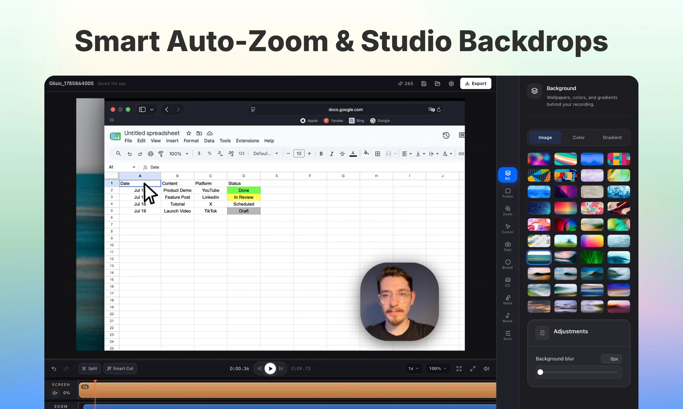
Task: Open the BG background sidebar panel
Action: tap(507, 175)
